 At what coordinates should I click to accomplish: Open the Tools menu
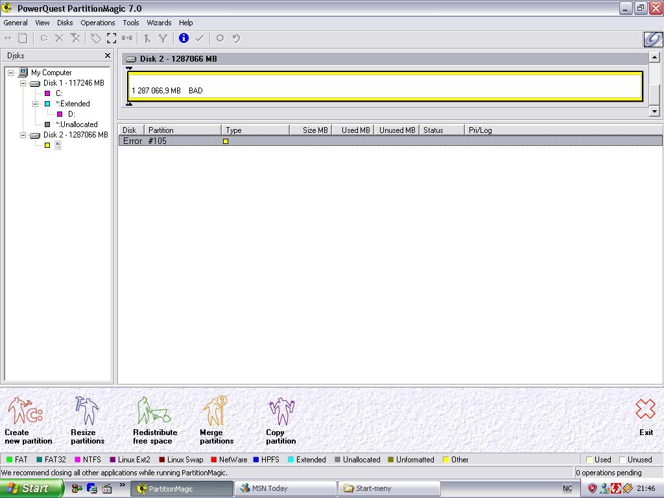pos(131,23)
